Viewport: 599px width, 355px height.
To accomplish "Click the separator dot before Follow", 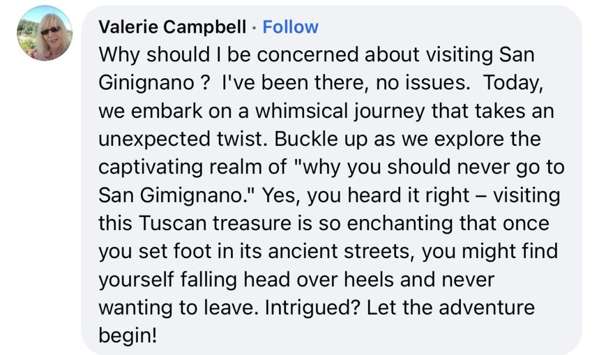I will (x=254, y=27).
